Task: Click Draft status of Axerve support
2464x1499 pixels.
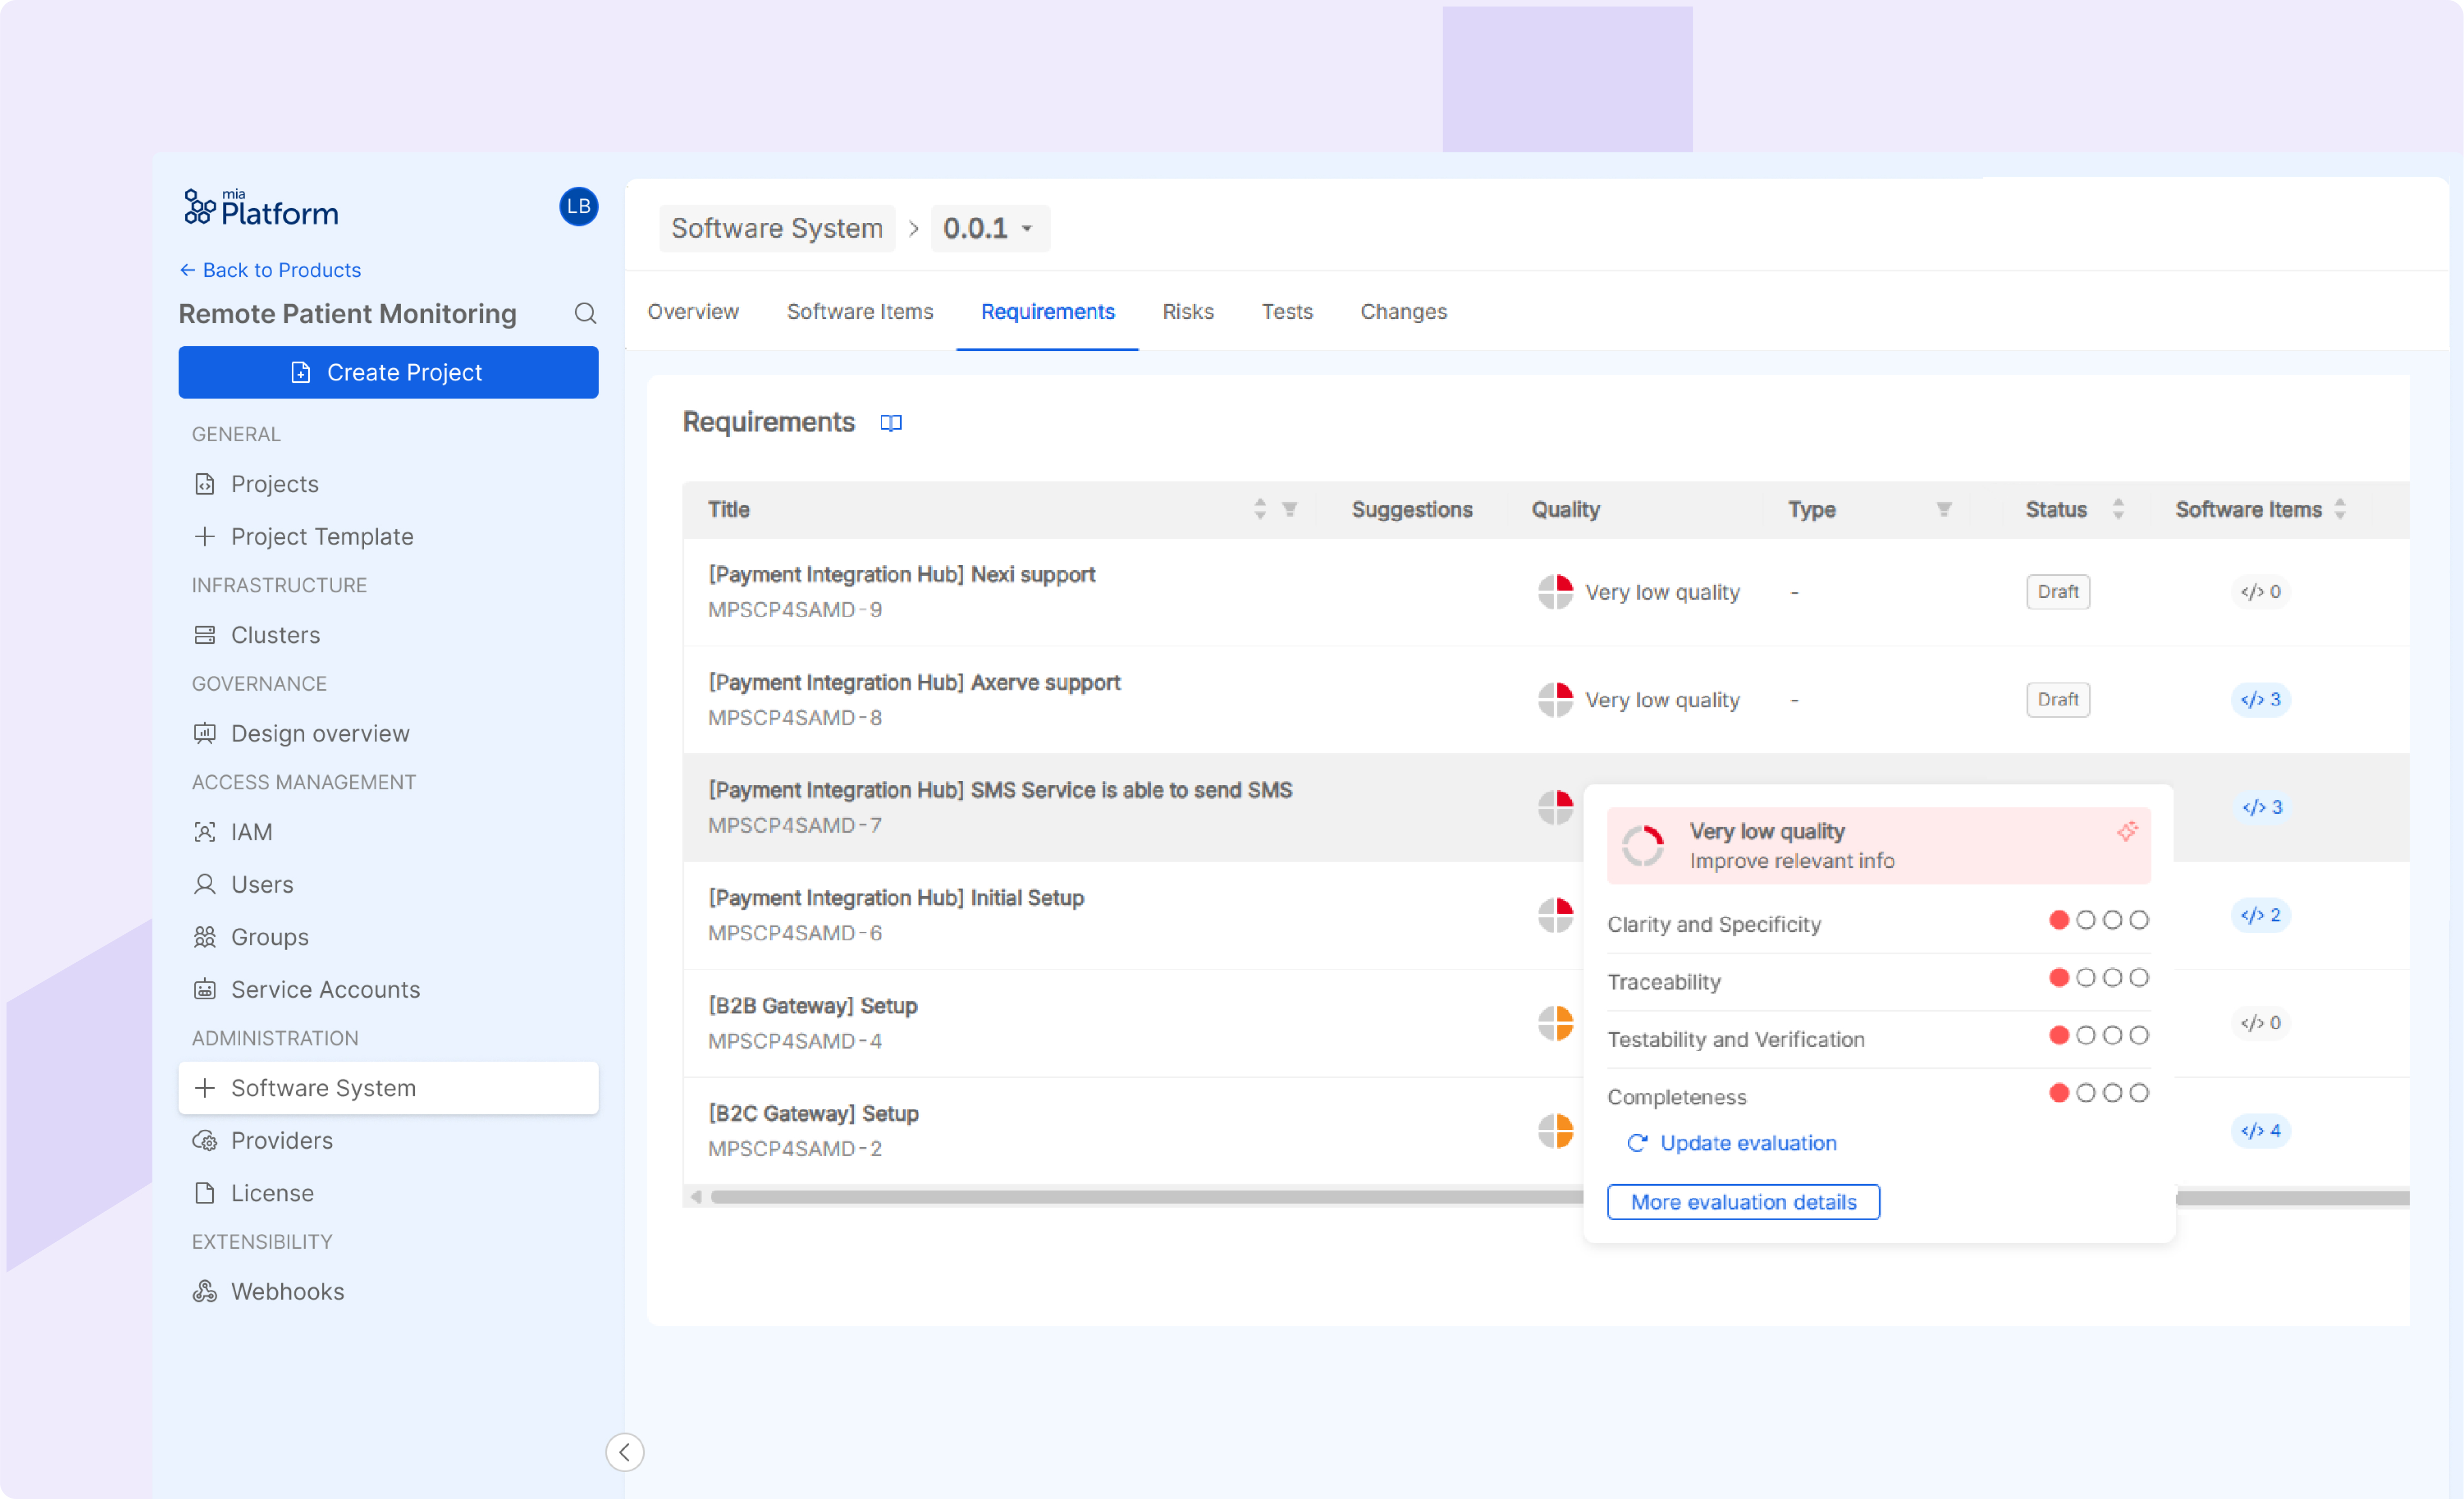Action: coord(2058,700)
